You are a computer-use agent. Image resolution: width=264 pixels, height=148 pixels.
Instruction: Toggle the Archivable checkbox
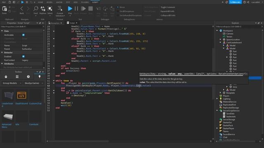coord(24,35)
